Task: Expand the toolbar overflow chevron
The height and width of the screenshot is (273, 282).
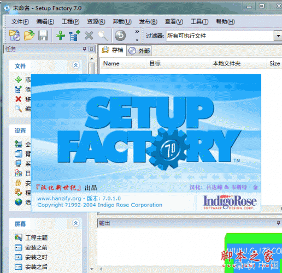Action: 137,35
